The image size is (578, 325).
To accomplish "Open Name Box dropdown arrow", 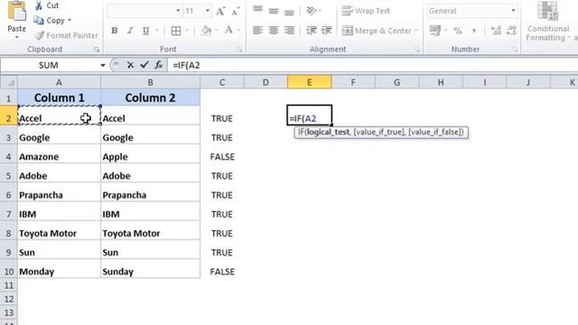I will [103, 65].
